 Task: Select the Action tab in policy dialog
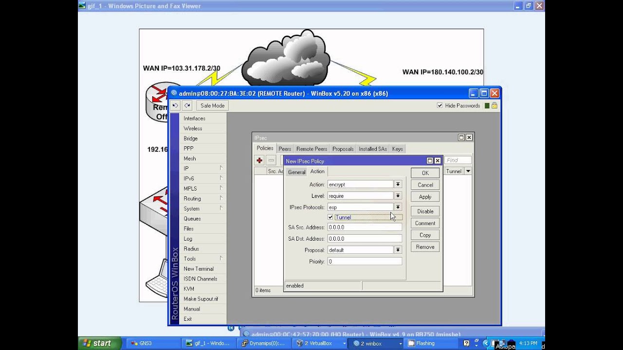pos(317,171)
